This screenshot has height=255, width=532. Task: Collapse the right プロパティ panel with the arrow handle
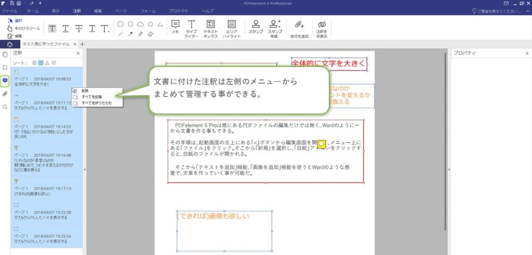[449, 169]
